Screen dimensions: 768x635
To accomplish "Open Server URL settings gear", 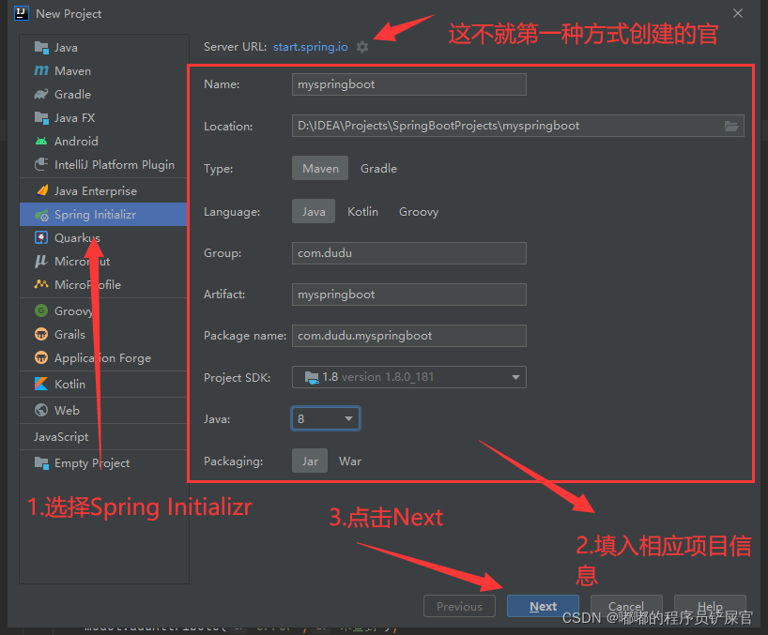I will click(x=362, y=47).
